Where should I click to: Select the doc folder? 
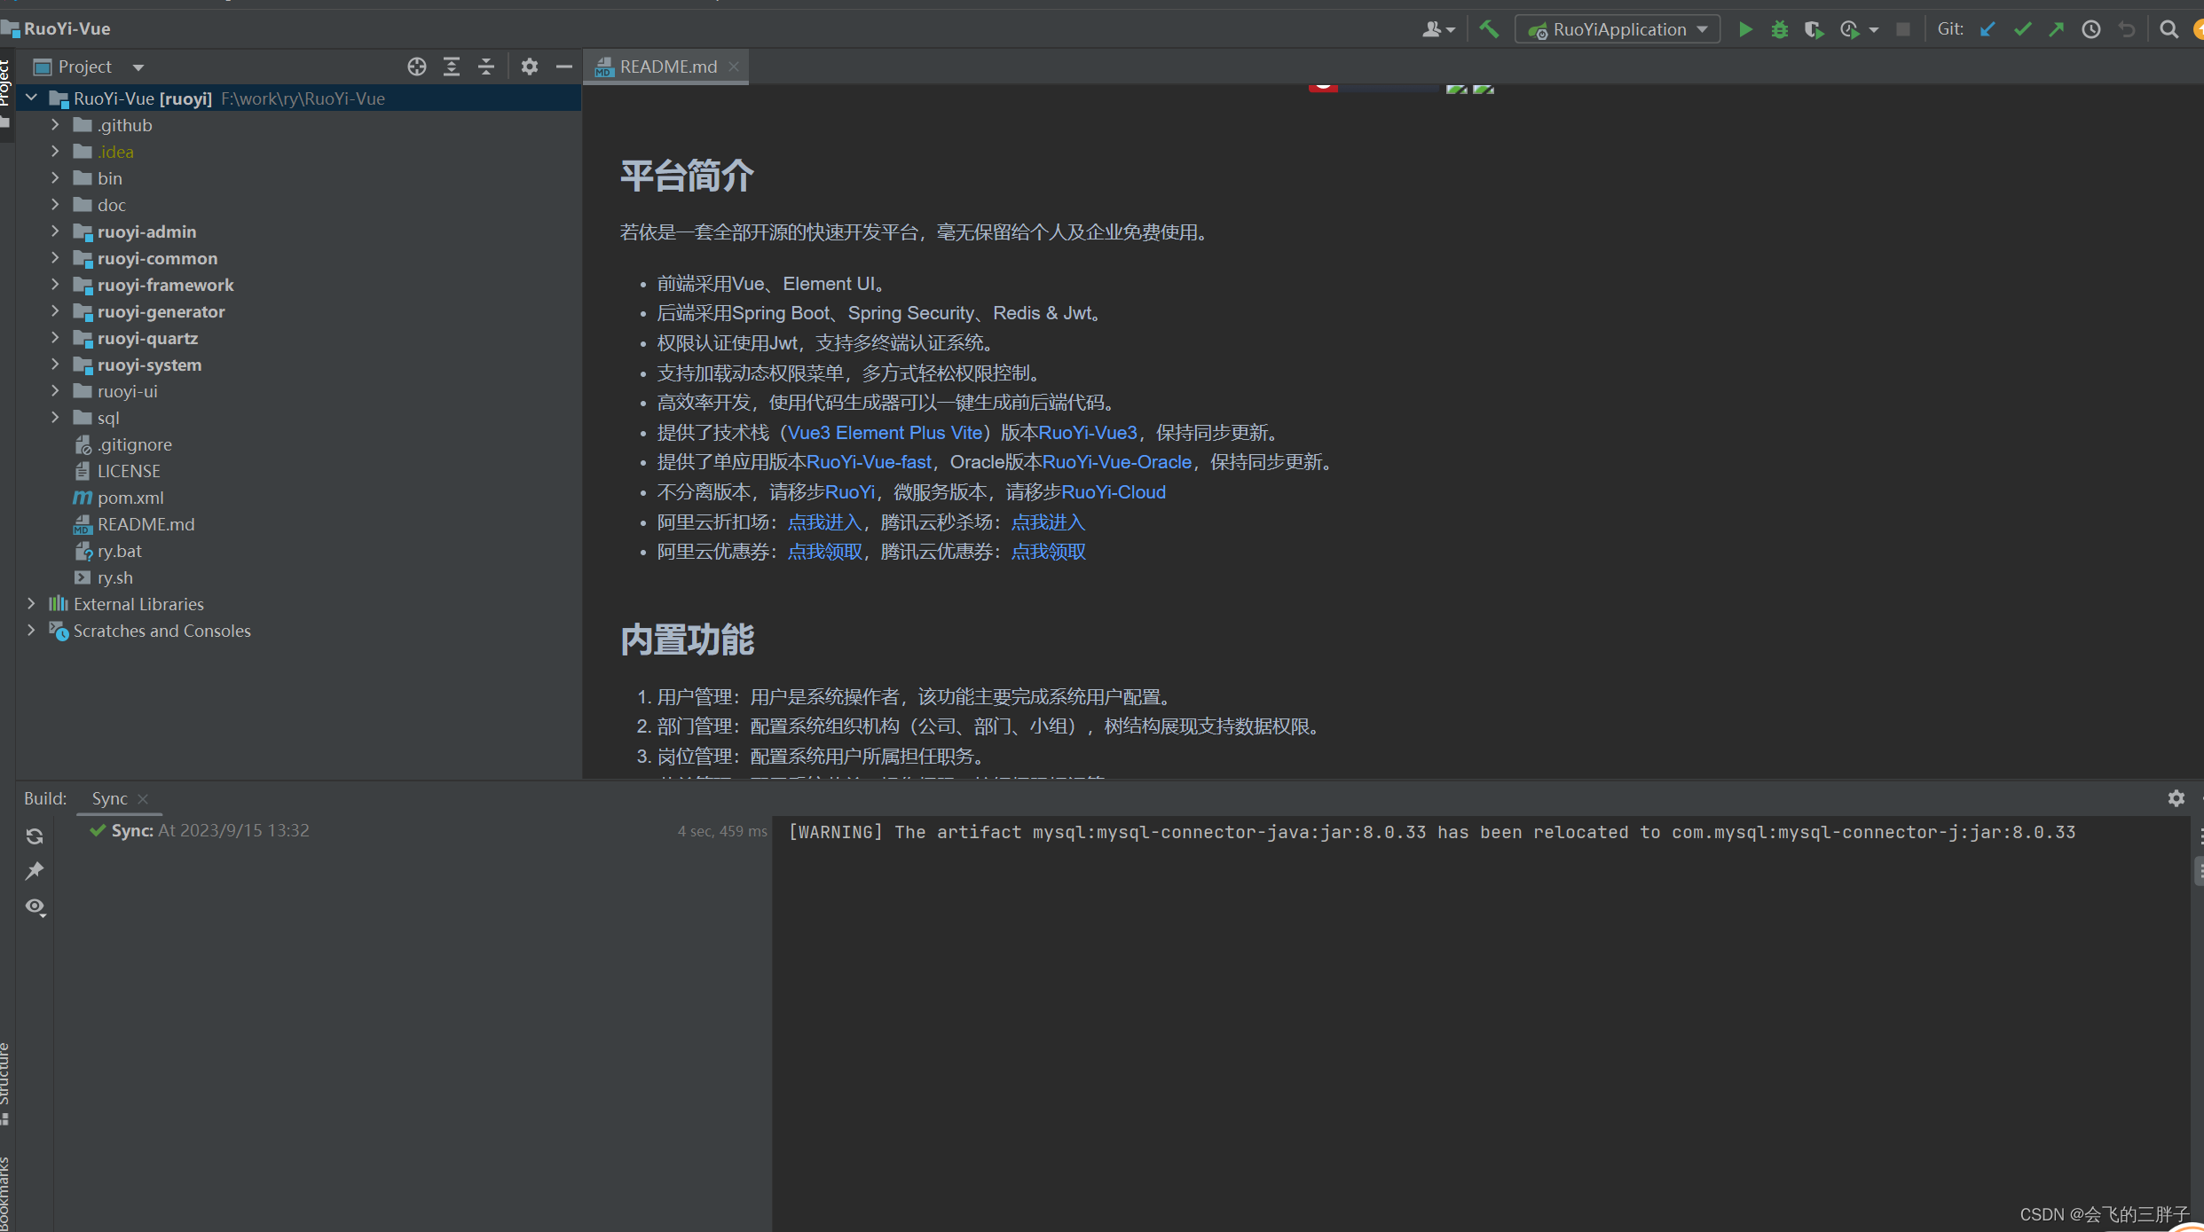tap(111, 205)
